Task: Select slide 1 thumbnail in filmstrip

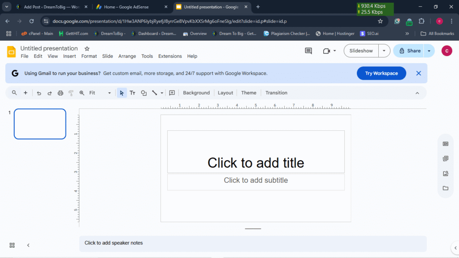Action: pyautogui.click(x=40, y=124)
